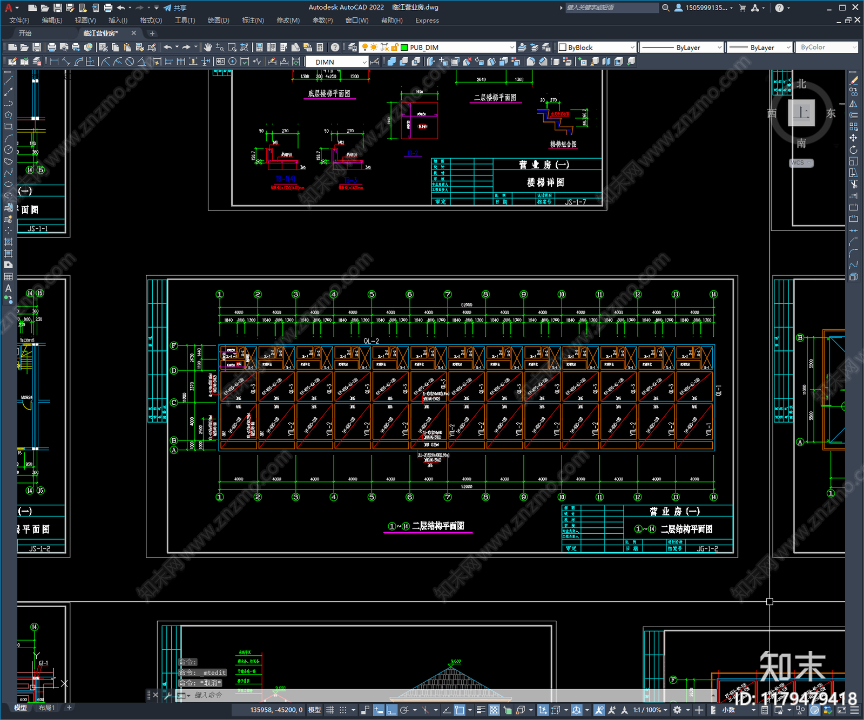Toggle 2D object snap in the status bar

pyautogui.click(x=460, y=710)
